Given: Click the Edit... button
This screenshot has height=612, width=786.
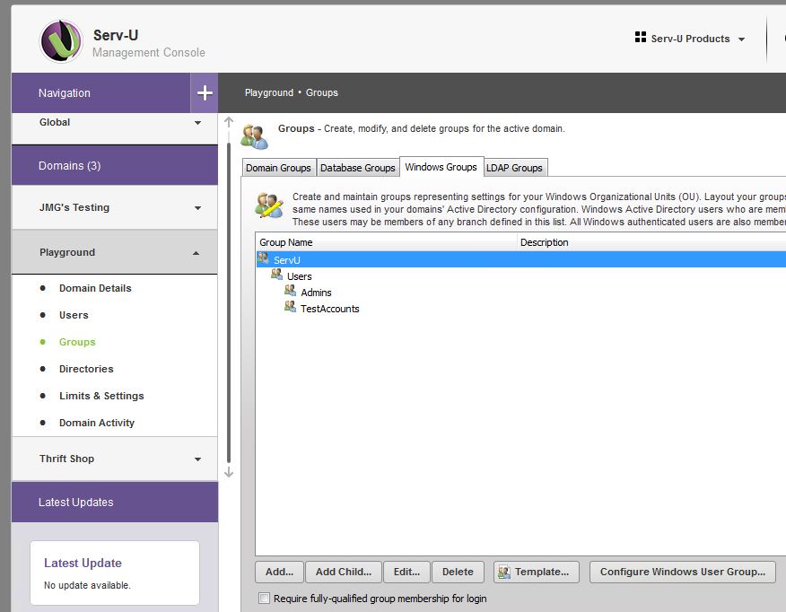Looking at the screenshot, I should click(x=406, y=572).
